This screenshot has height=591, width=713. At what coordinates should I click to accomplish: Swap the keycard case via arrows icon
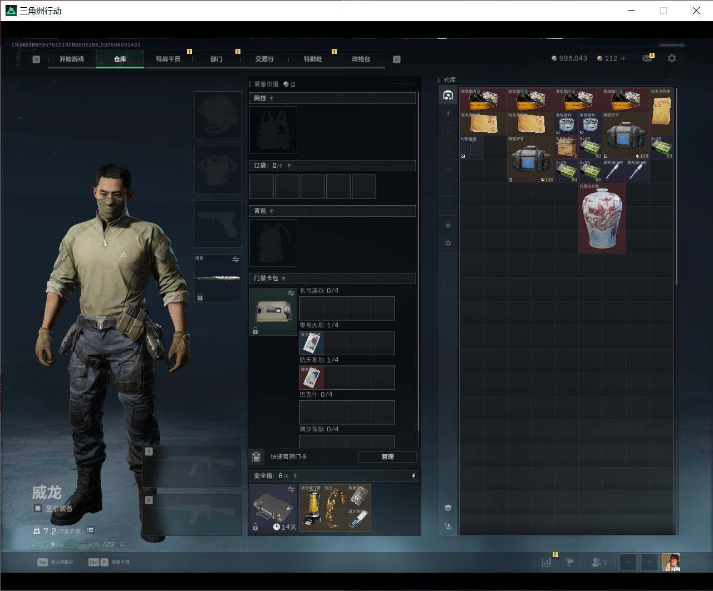pyautogui.click(x=291, y=293)
